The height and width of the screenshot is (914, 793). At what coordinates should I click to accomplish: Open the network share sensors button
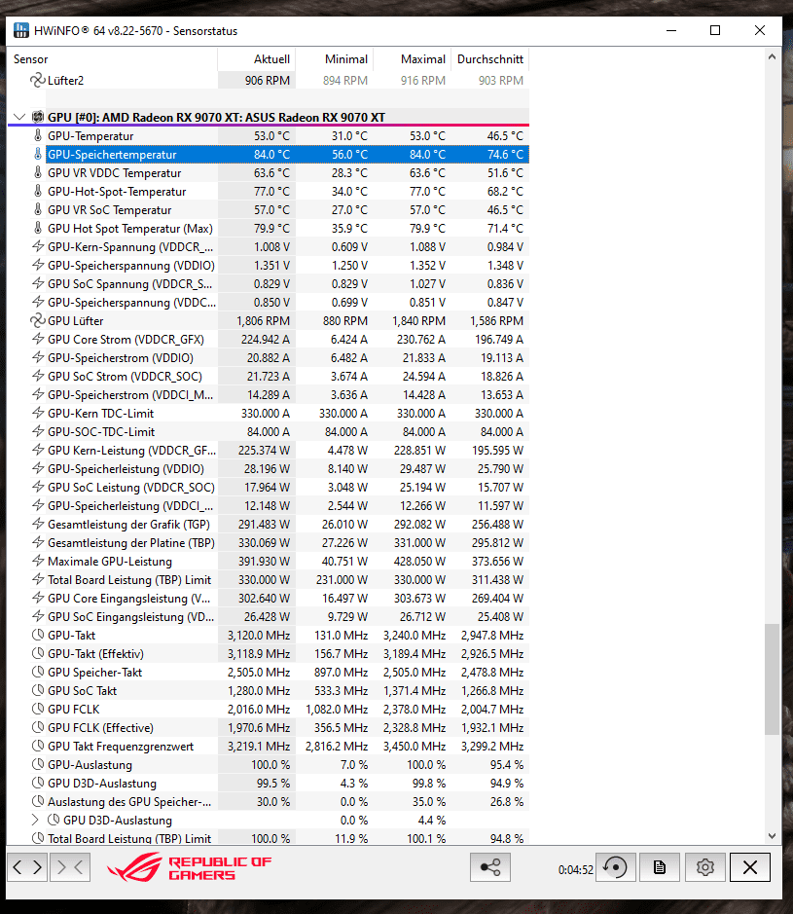click(x=490, y=867)
